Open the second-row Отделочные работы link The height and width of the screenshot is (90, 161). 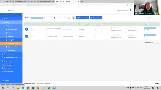(x=52, y=36)
